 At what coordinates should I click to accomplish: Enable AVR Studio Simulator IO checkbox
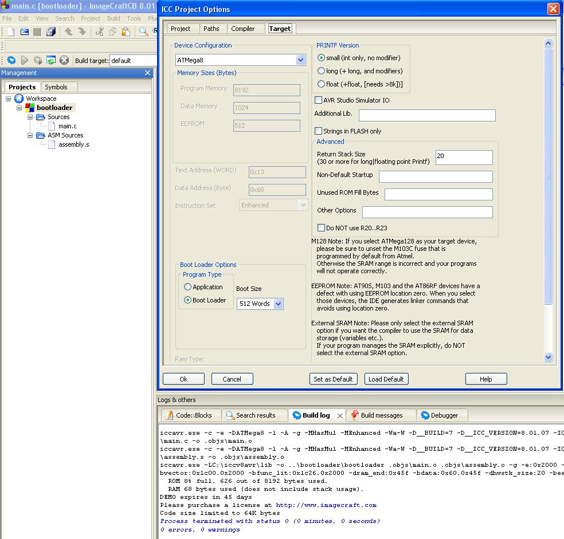pos(318,100)
